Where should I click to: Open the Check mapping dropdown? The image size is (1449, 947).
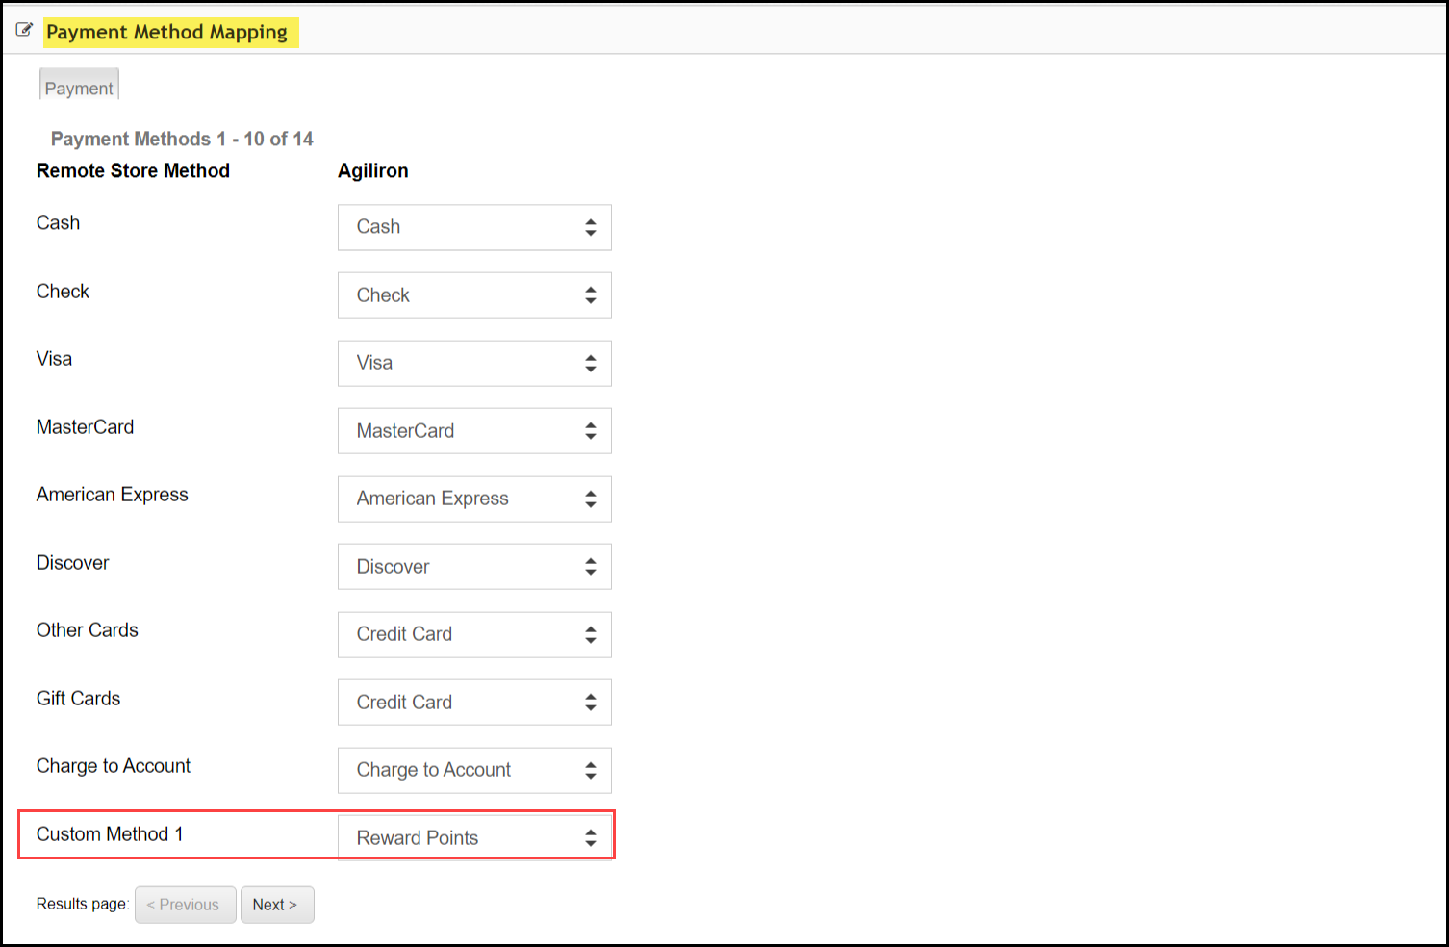[474, 295]
